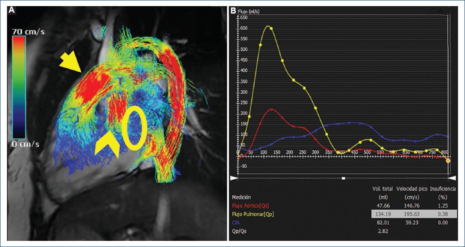Click the Vol. total column header
Viewport: 465px width, 247px height.
[382, 189]
